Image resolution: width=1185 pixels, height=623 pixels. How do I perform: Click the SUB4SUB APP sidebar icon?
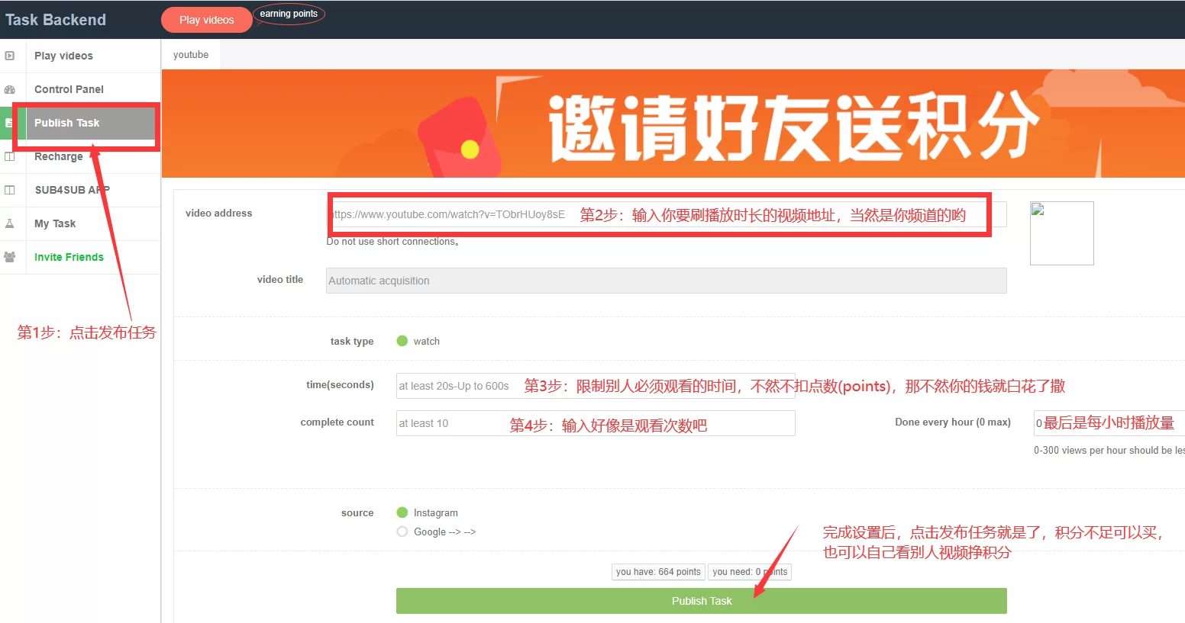click(x=11, y=190)
